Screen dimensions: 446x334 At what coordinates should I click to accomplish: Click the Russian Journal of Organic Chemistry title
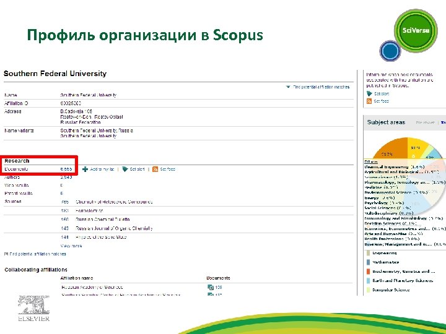(114, 228)
